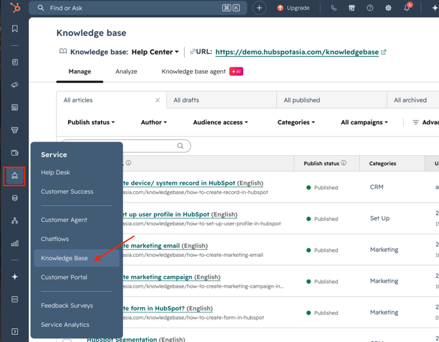Open Customer Agent in Service menu
The width and height of the screenshot is (439, 342).
(x=64, y=220)
